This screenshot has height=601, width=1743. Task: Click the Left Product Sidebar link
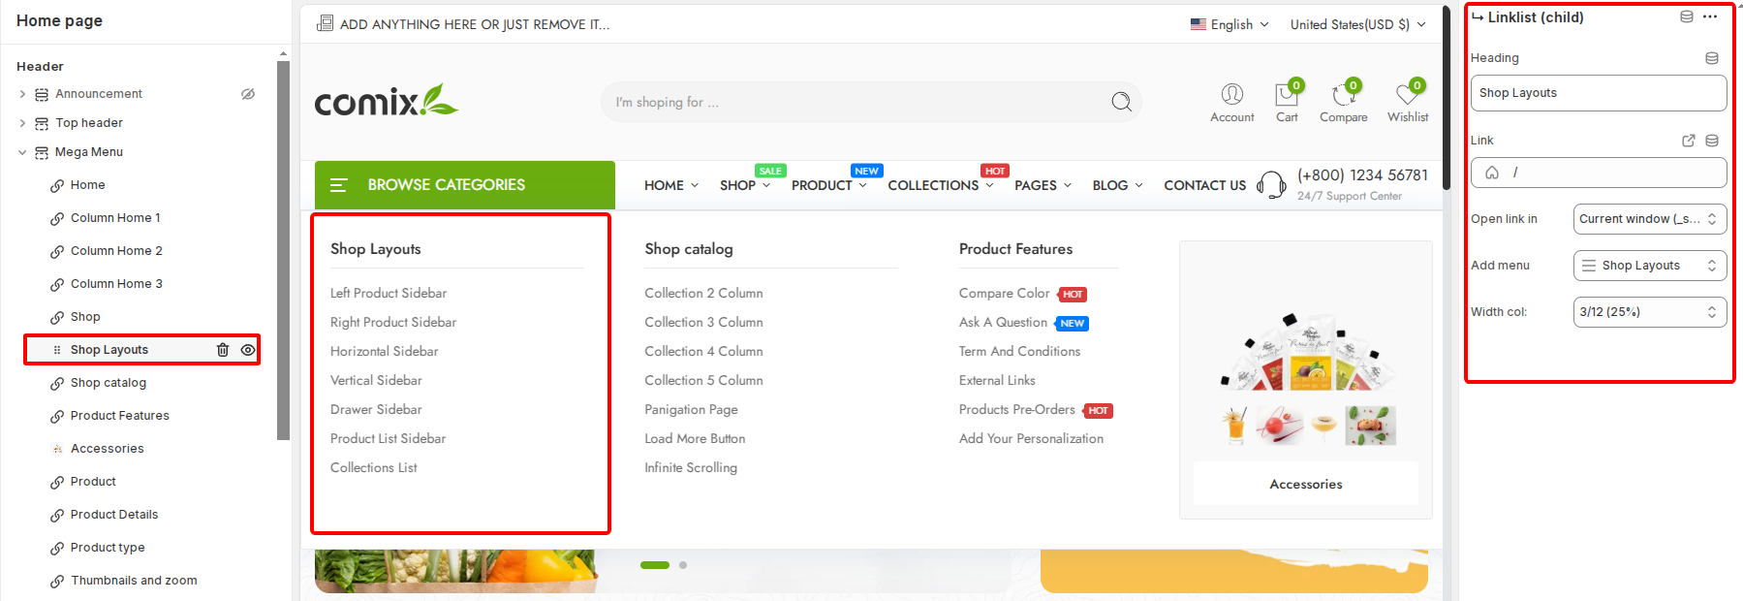[389, 293]
